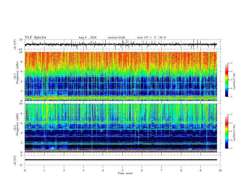Click the ch.3 flat signal trace
The width and height of the screenshot is (248, 191).
coord(121,160)
